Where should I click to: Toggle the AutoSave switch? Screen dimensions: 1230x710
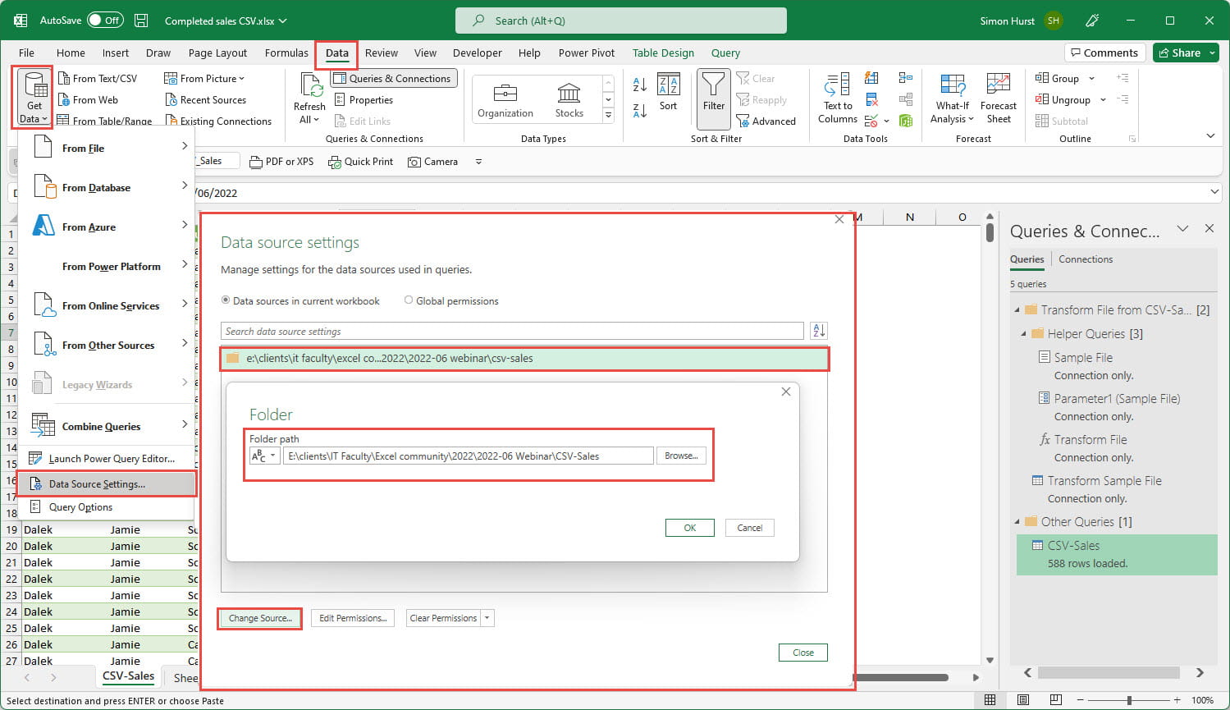click(x=104, y=21)
